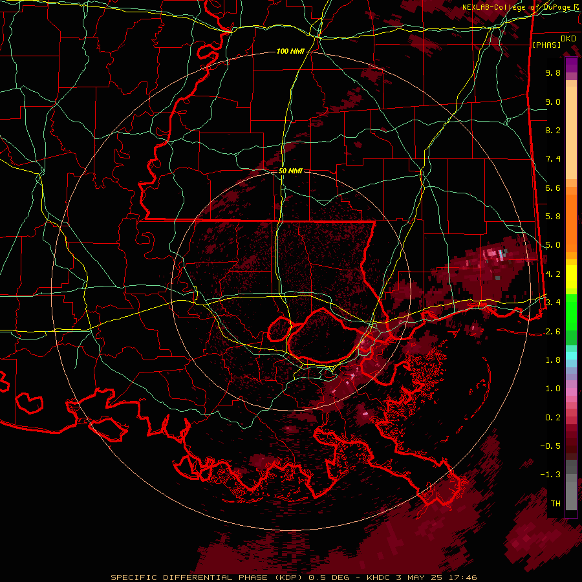Image resolution: width=582 pixels, height=582 pixels.
Task: Click the dark maroon color bar segment beside -0.5
Action: pyautogui.click(x=571, y=445)
